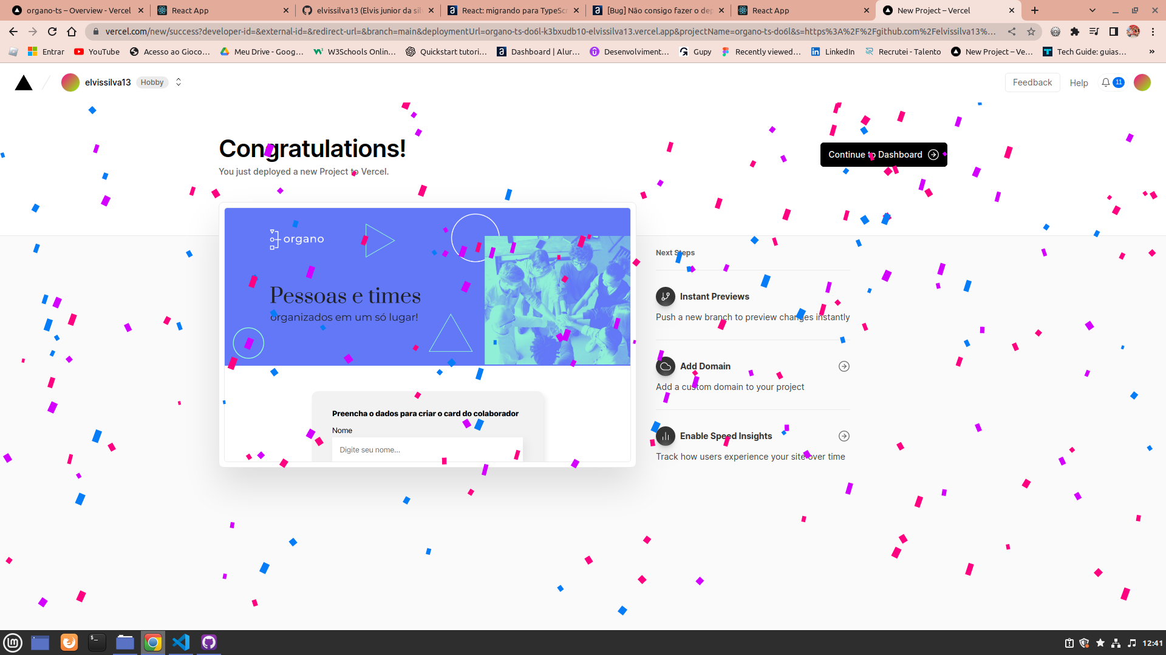Click on Nome input field
This screenshot has height=655, width=1166.
point(427,449)
